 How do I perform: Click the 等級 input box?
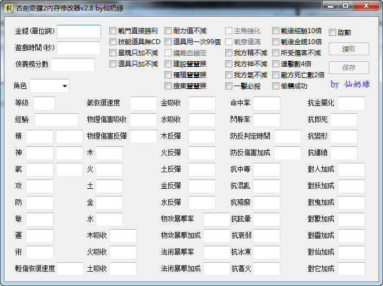pos(44,103)
